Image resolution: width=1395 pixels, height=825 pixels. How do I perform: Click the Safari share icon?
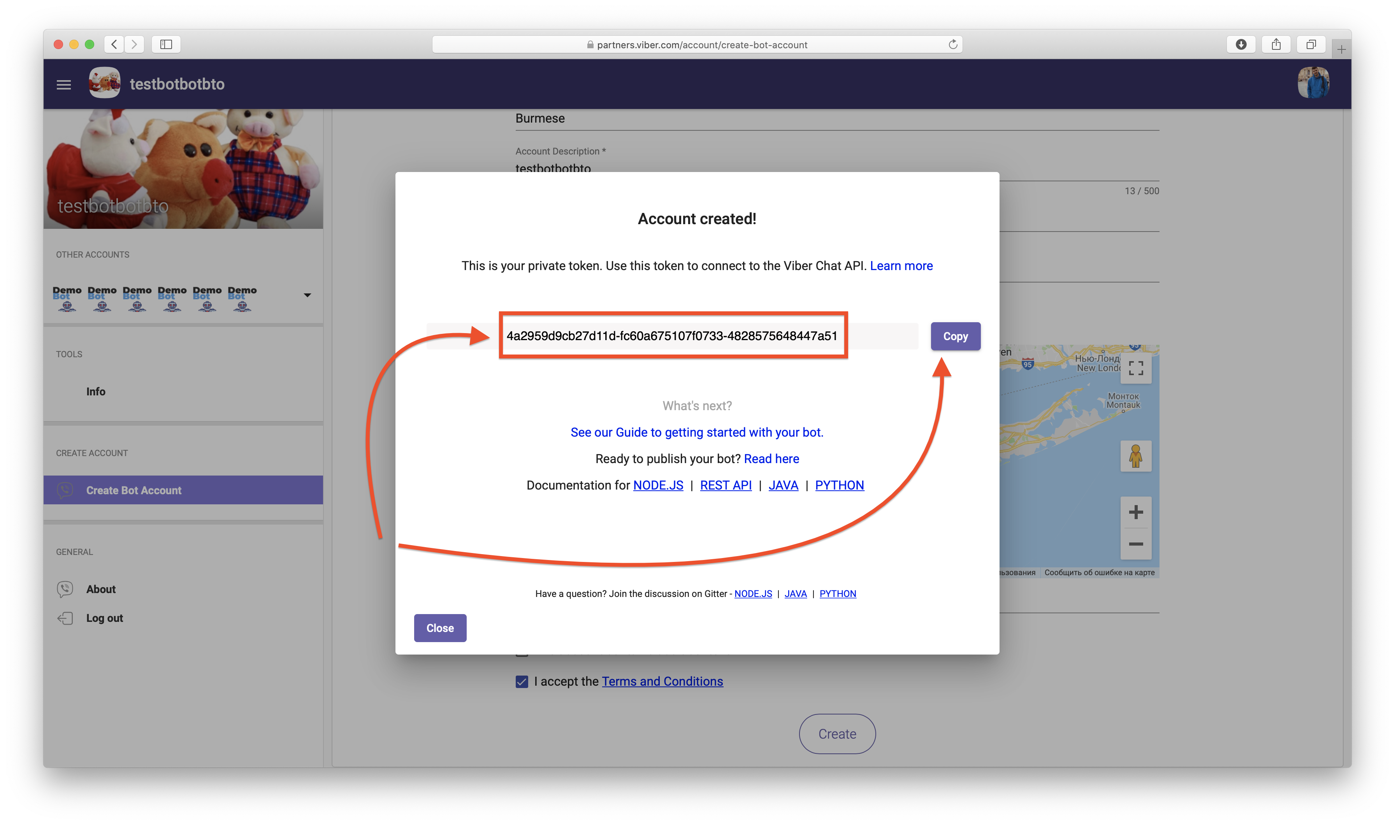[1276, 44]
